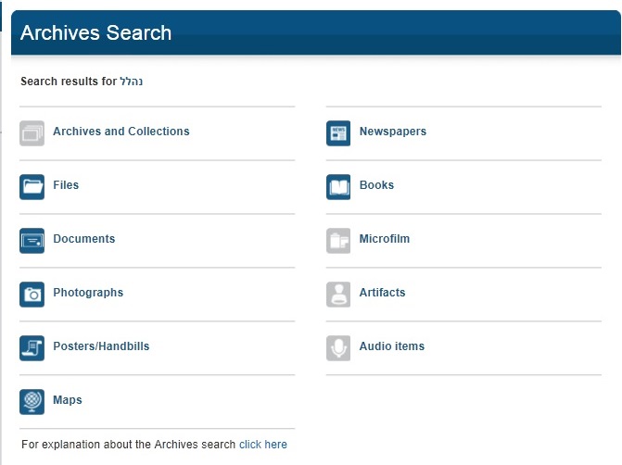Click the Archives and Collections icon
Viewport: 622px width, 465px height.
[32, 133]
